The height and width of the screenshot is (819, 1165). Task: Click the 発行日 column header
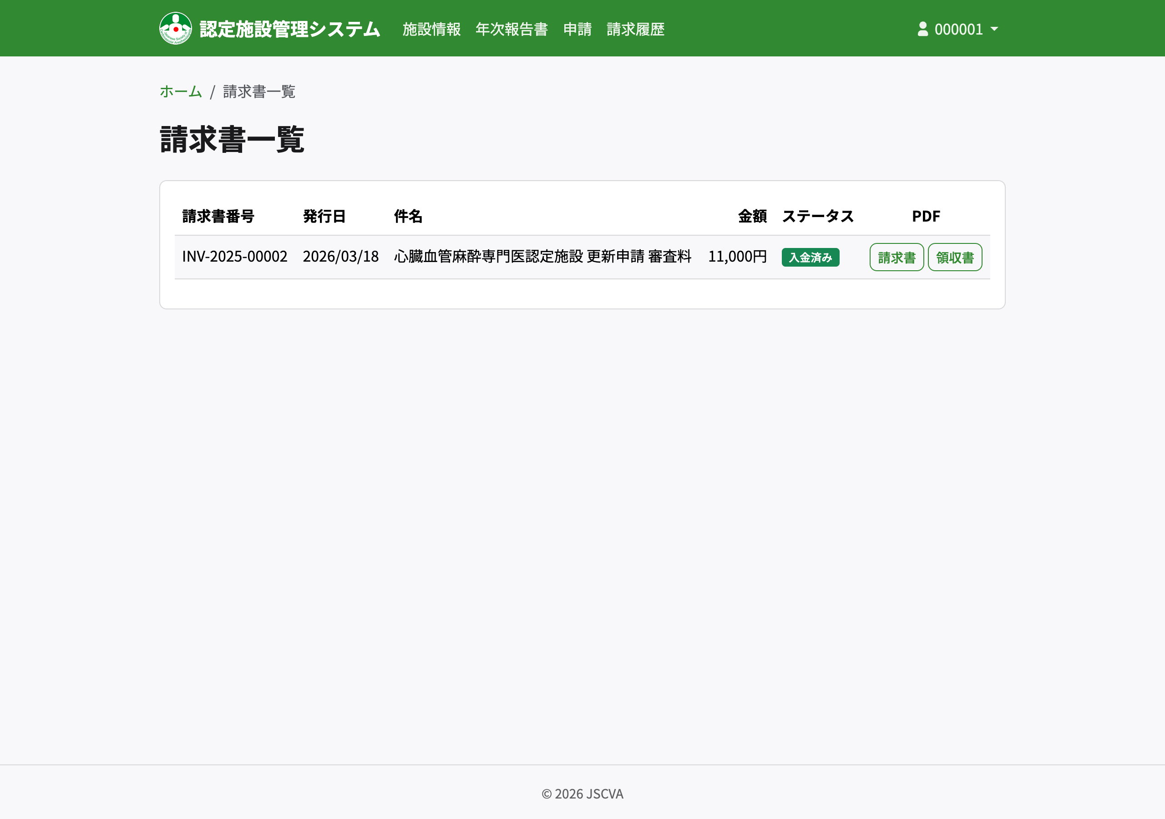(324, 216)
